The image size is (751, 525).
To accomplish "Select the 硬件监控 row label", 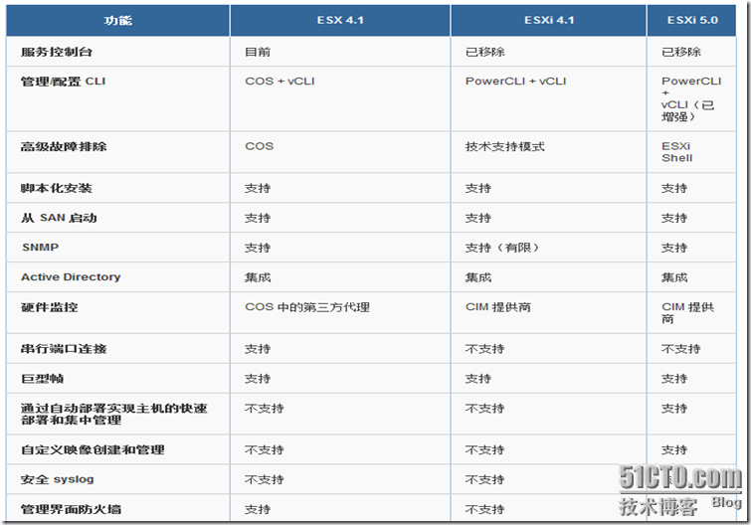I will (x=49, y=307).
